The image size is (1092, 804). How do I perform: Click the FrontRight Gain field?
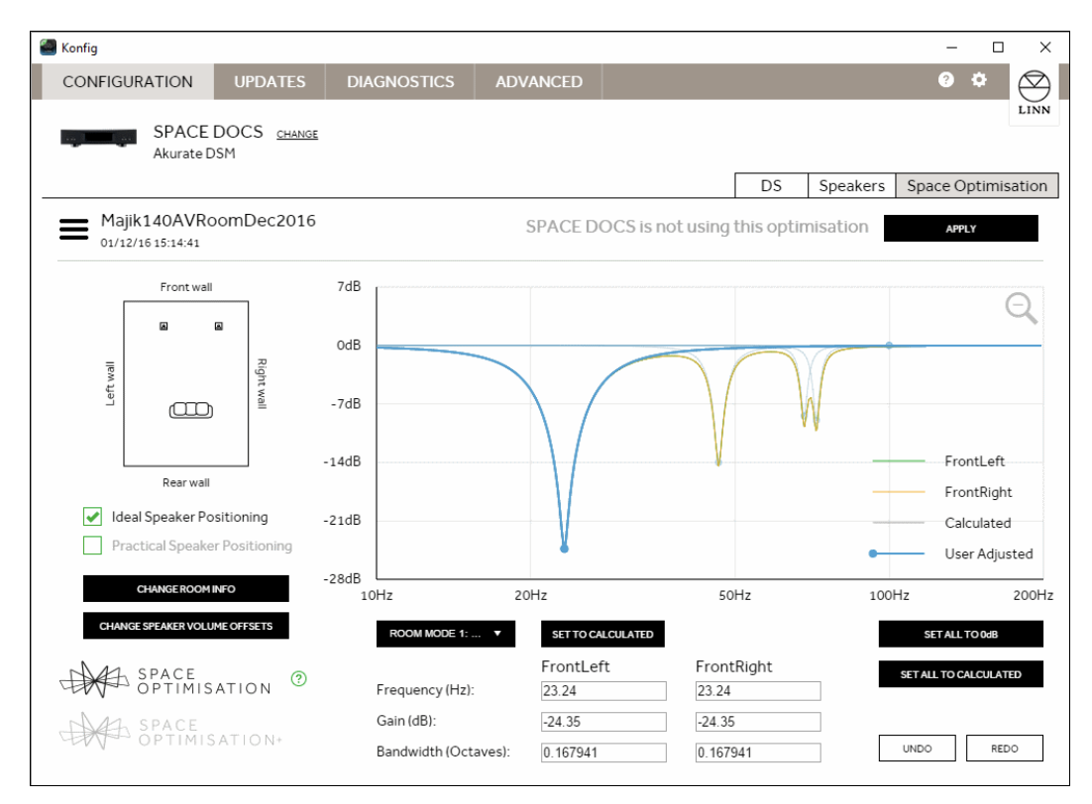758,722
